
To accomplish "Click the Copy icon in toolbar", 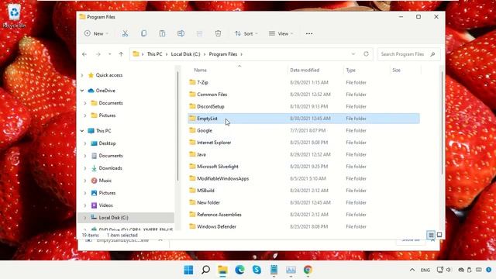I will [x=143, y=33].
